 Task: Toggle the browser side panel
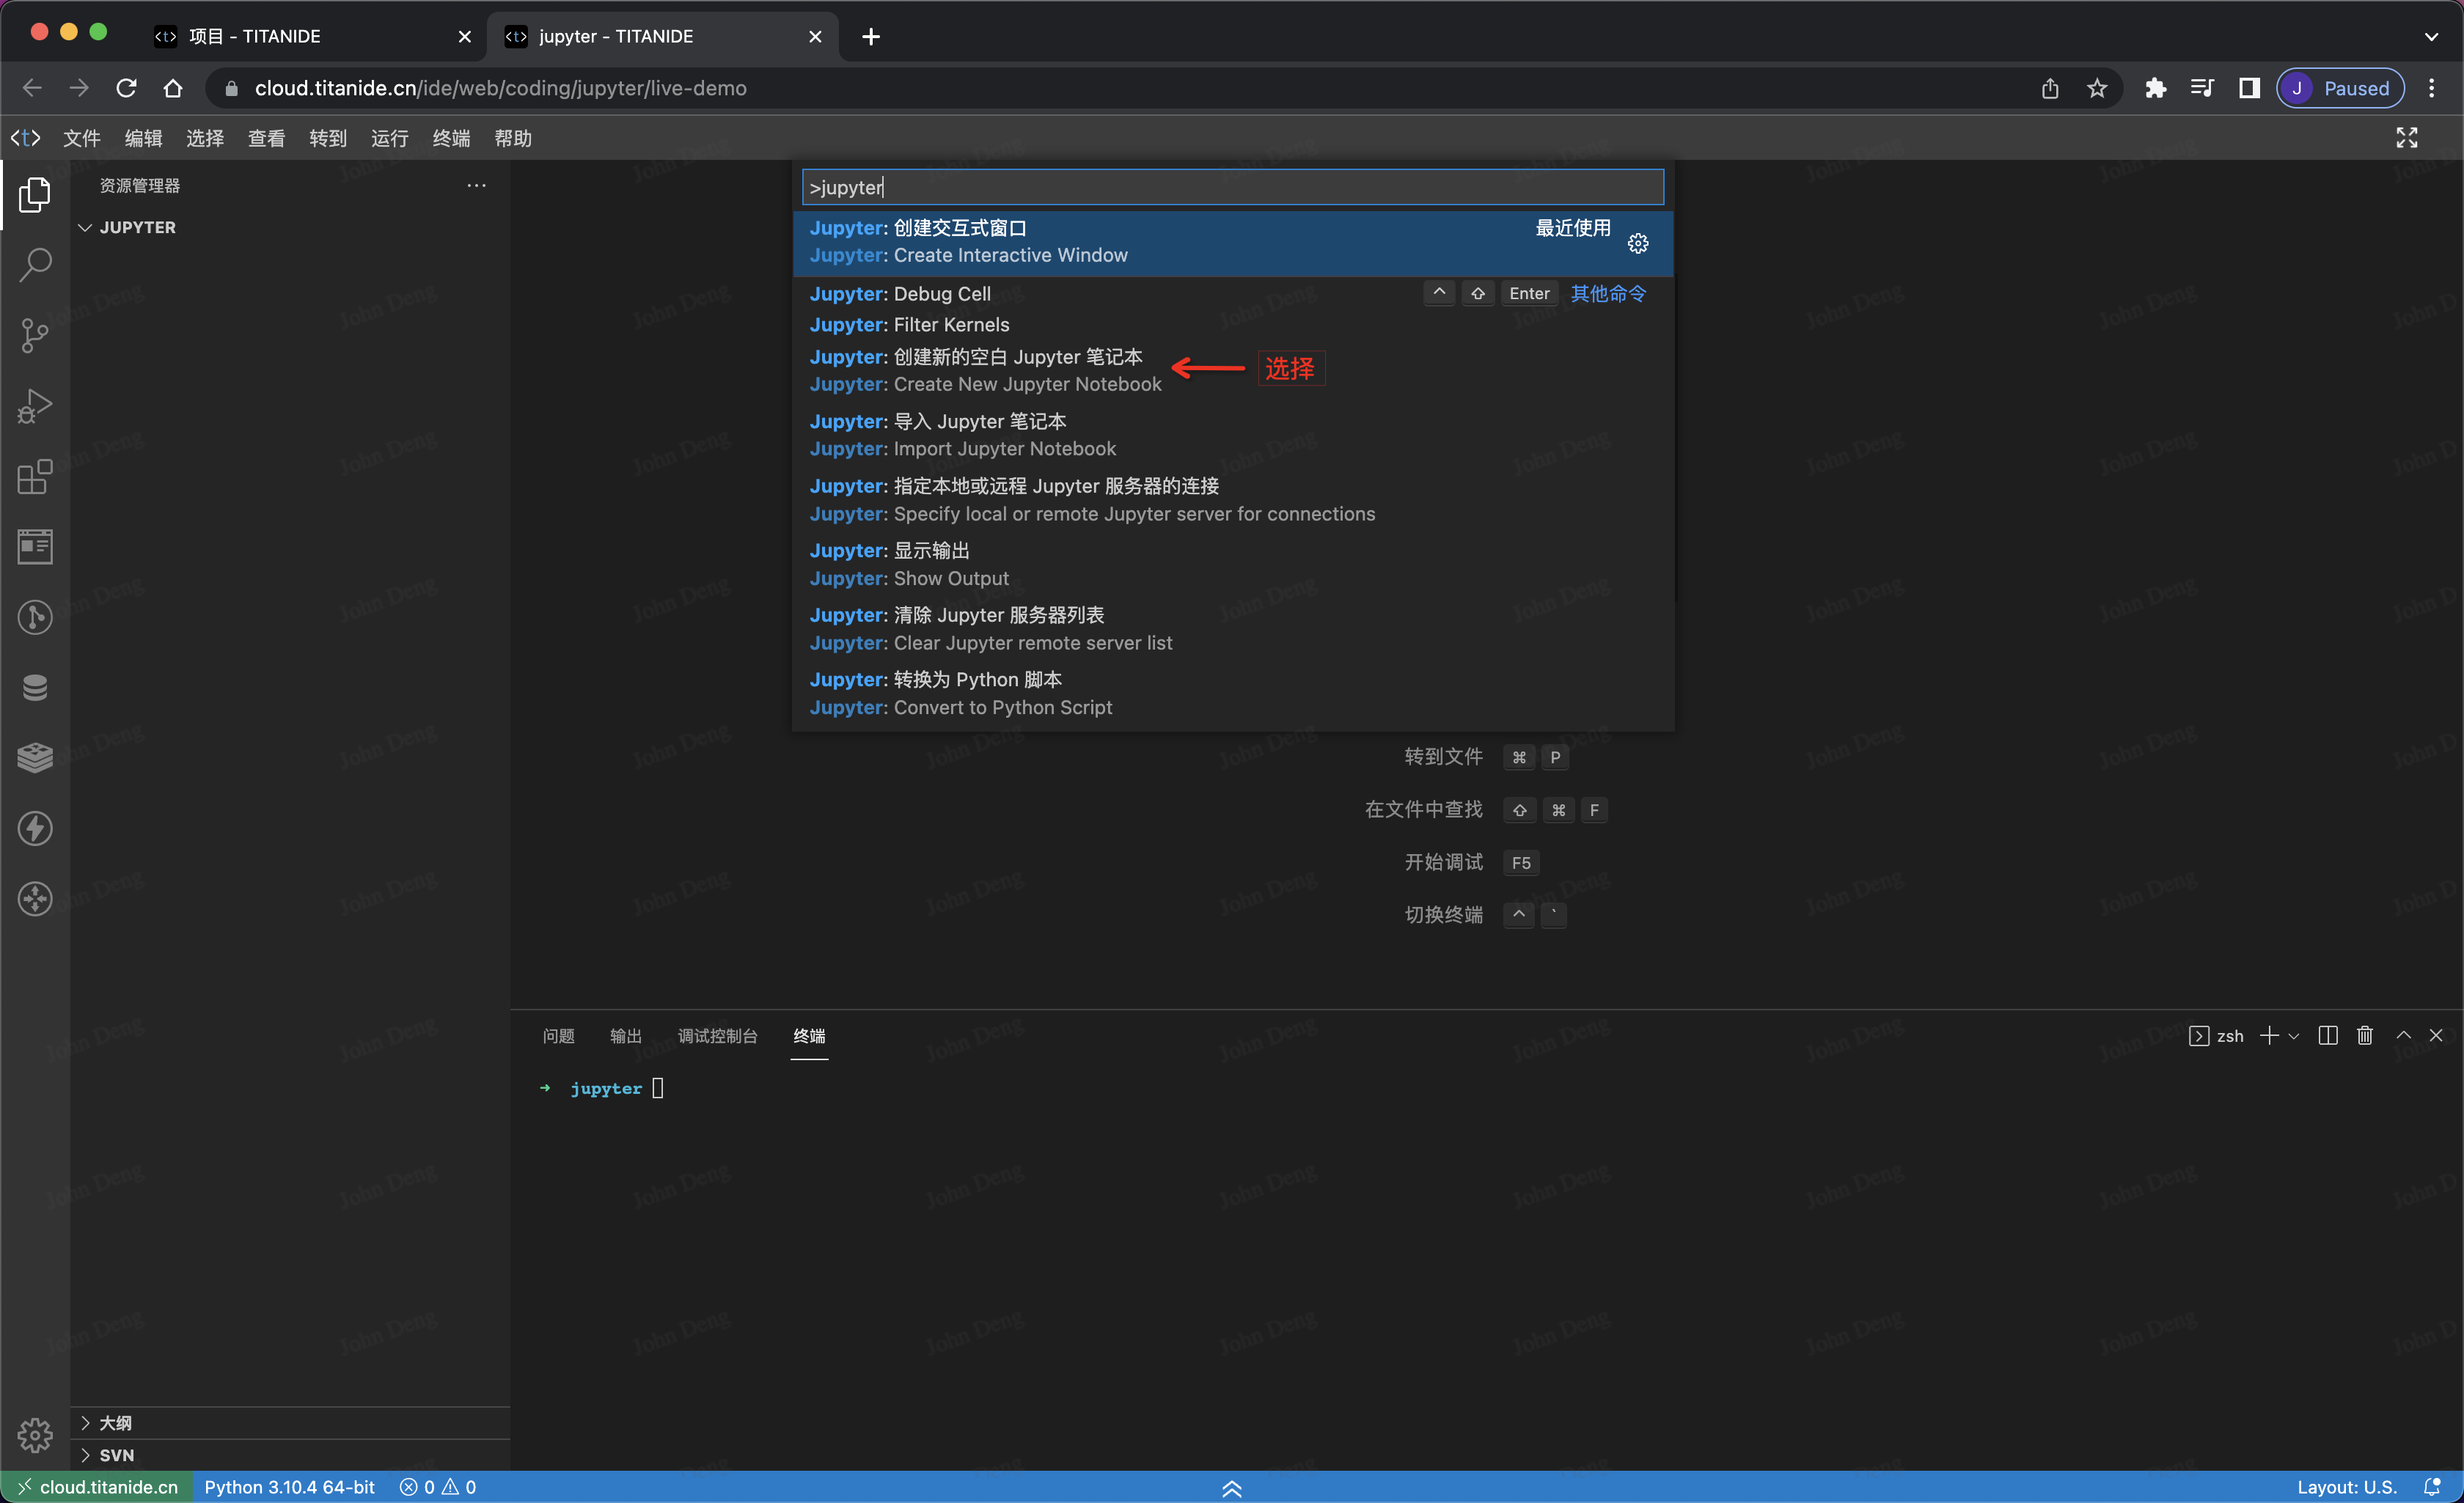2249,88
